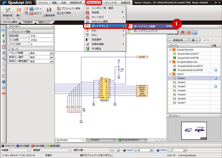Select Reference更新 menu entry
222x158 pixels.
pos(105,21)
